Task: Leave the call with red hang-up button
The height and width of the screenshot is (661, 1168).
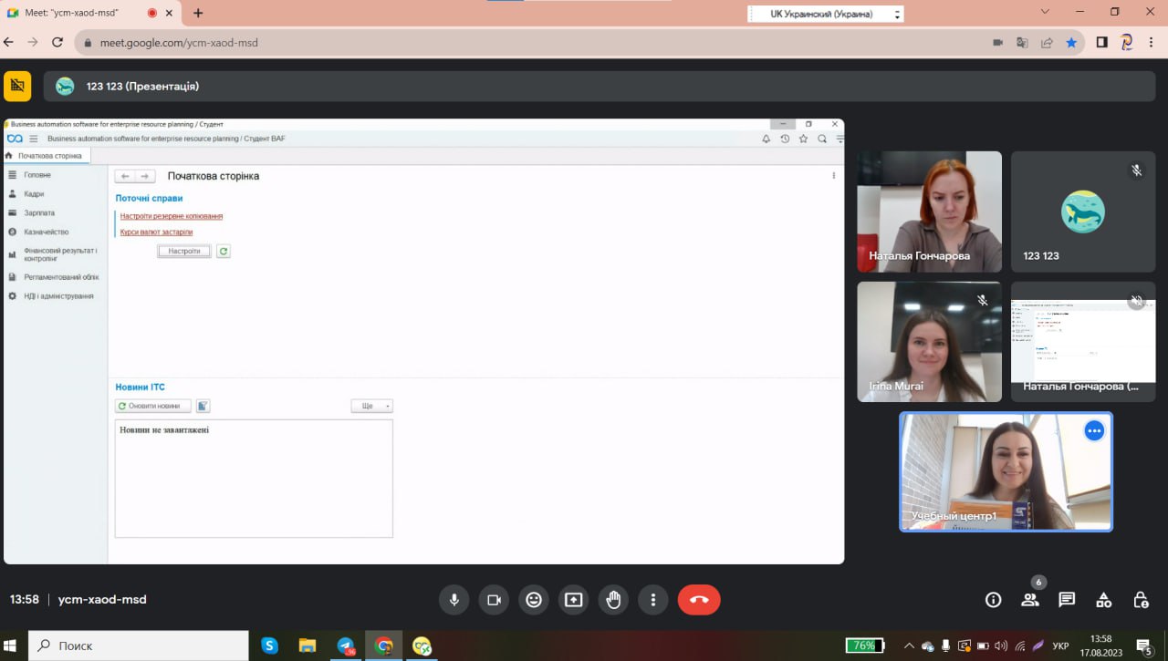Action: (699, 600)
